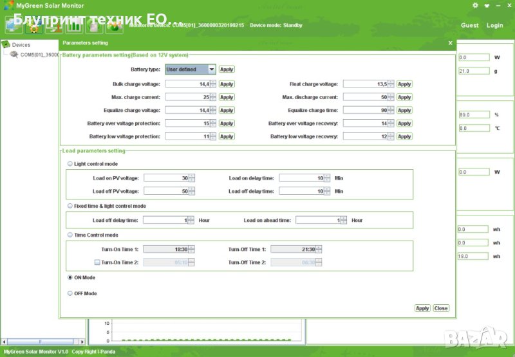Open the gear parameter settings toolbar icon
Screen dimensions: 515x357
click(33, 26)
